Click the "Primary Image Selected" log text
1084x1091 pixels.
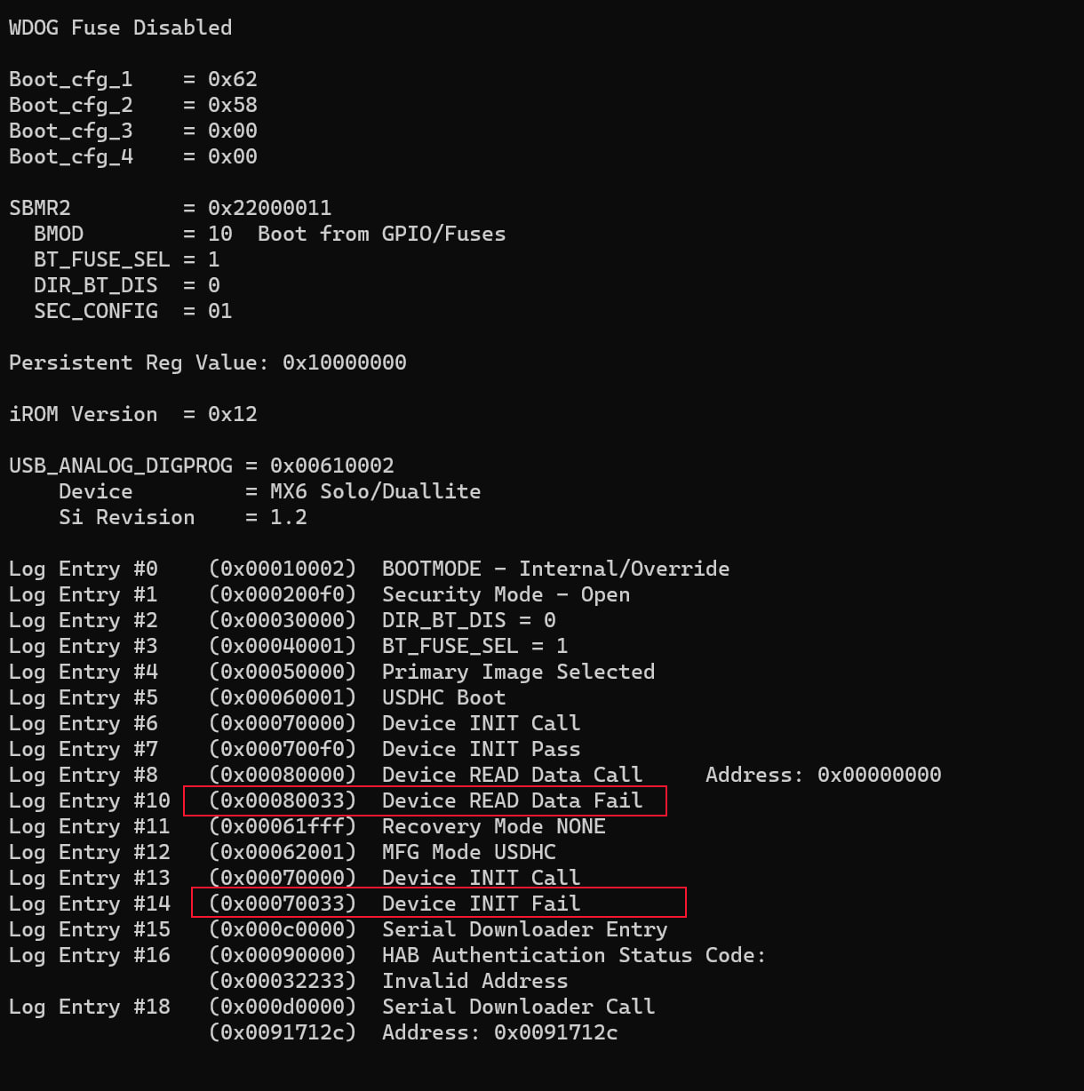[x=518, y=672]
